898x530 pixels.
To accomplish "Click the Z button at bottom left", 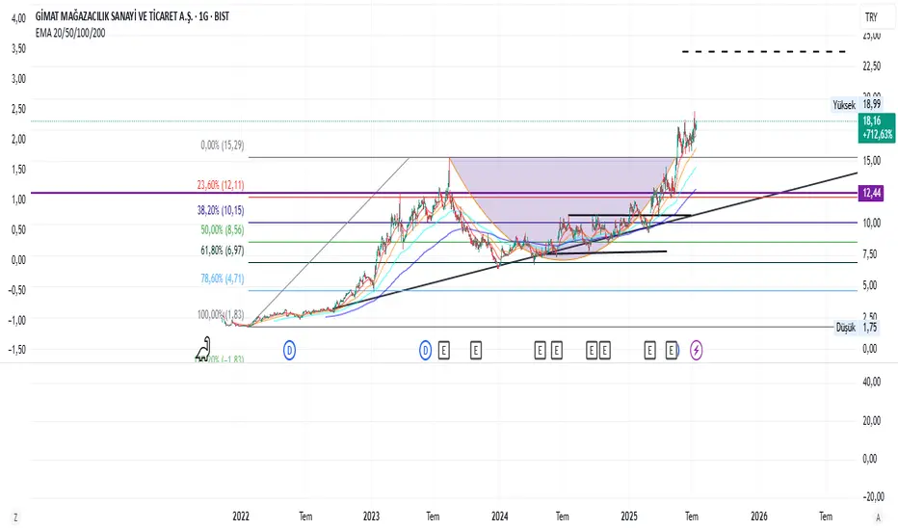I will (15, 517).
